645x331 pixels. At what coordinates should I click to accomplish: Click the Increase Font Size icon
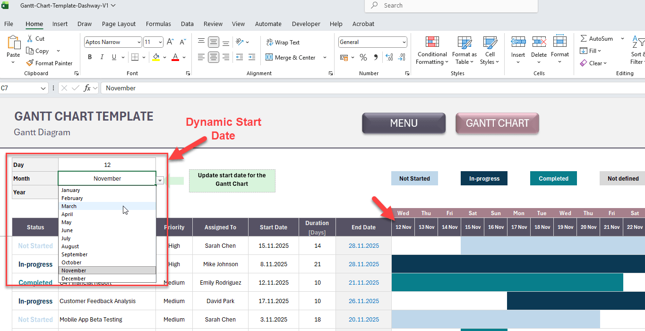click(x=170, y=42)
